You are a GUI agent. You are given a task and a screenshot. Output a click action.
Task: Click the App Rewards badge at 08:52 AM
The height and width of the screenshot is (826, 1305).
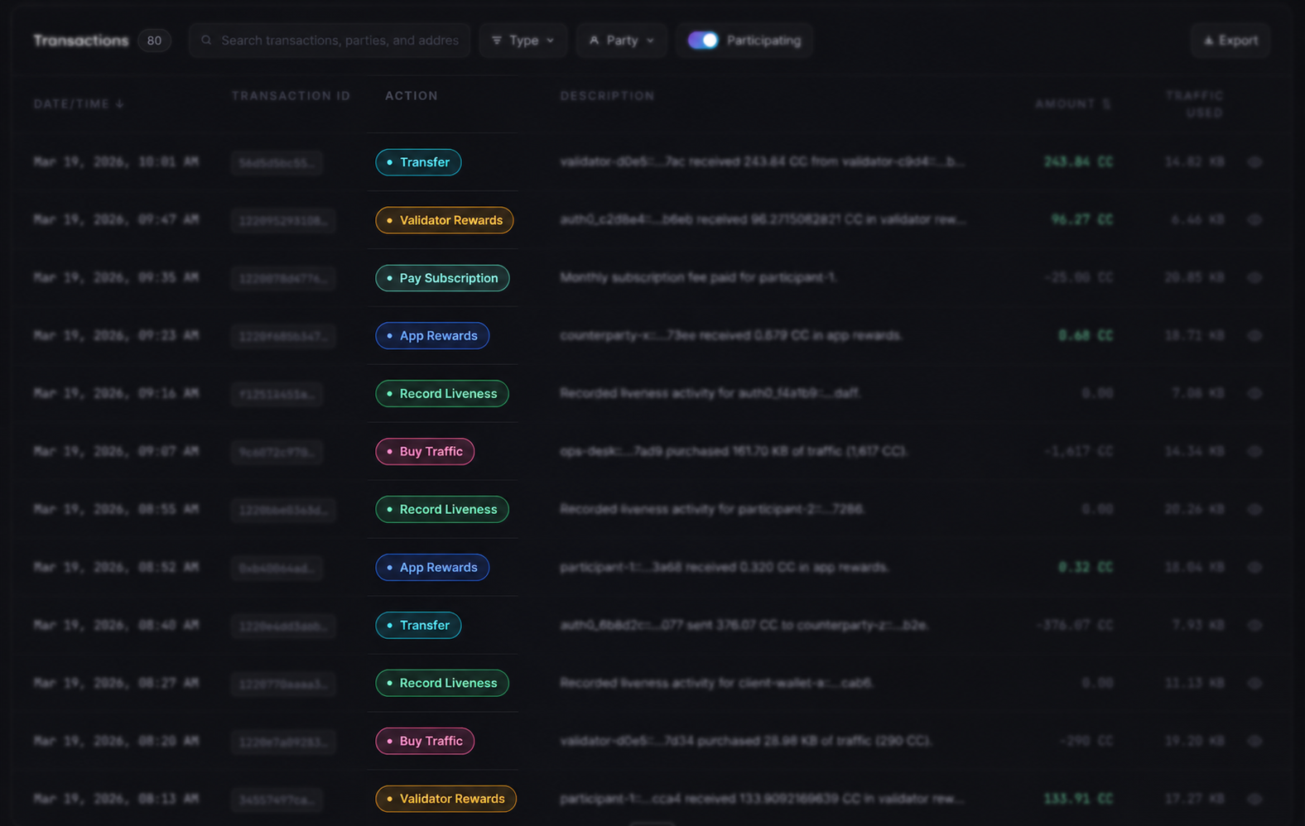432,568
